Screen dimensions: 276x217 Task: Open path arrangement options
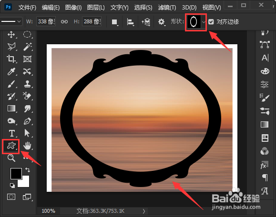[x=146, y=22]
